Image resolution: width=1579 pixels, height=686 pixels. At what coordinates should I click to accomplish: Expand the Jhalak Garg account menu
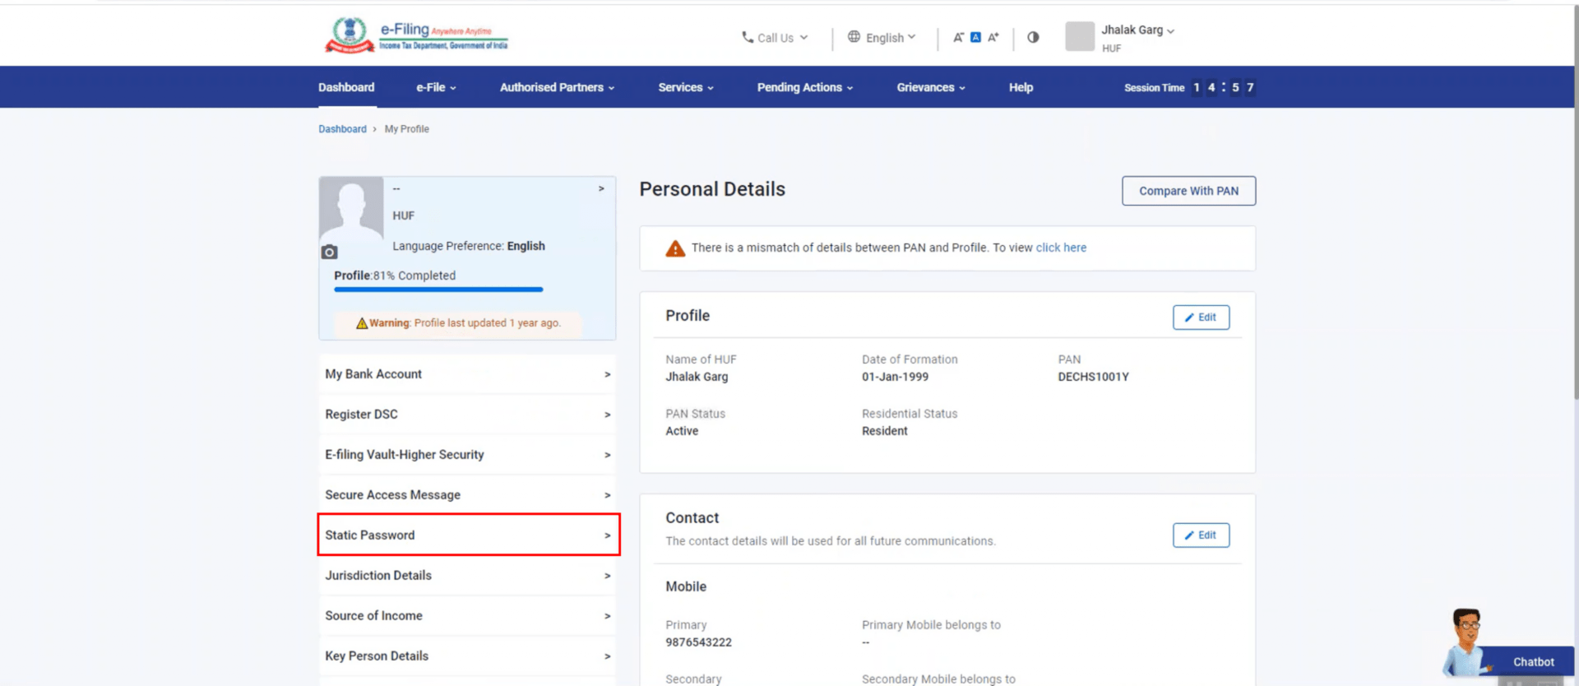(1137, 30)
